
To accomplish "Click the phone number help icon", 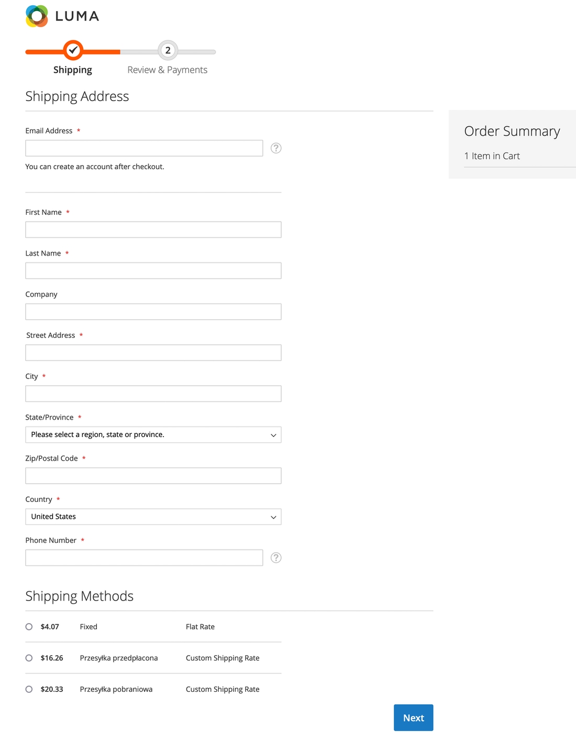I will pyautogui.click(x=276, y=558).
